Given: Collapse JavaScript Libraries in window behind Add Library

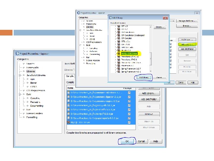Looking at the screenshot, I should (x=81, y=30).
